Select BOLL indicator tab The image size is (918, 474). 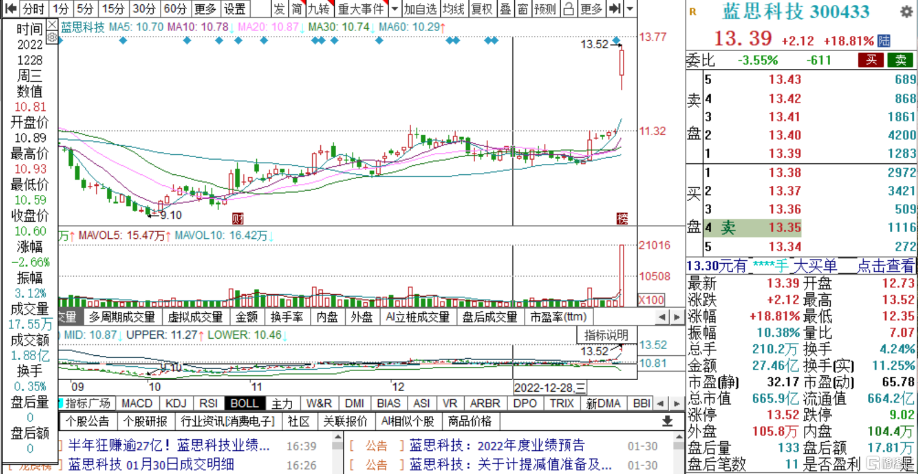click(x=245, y=403)
